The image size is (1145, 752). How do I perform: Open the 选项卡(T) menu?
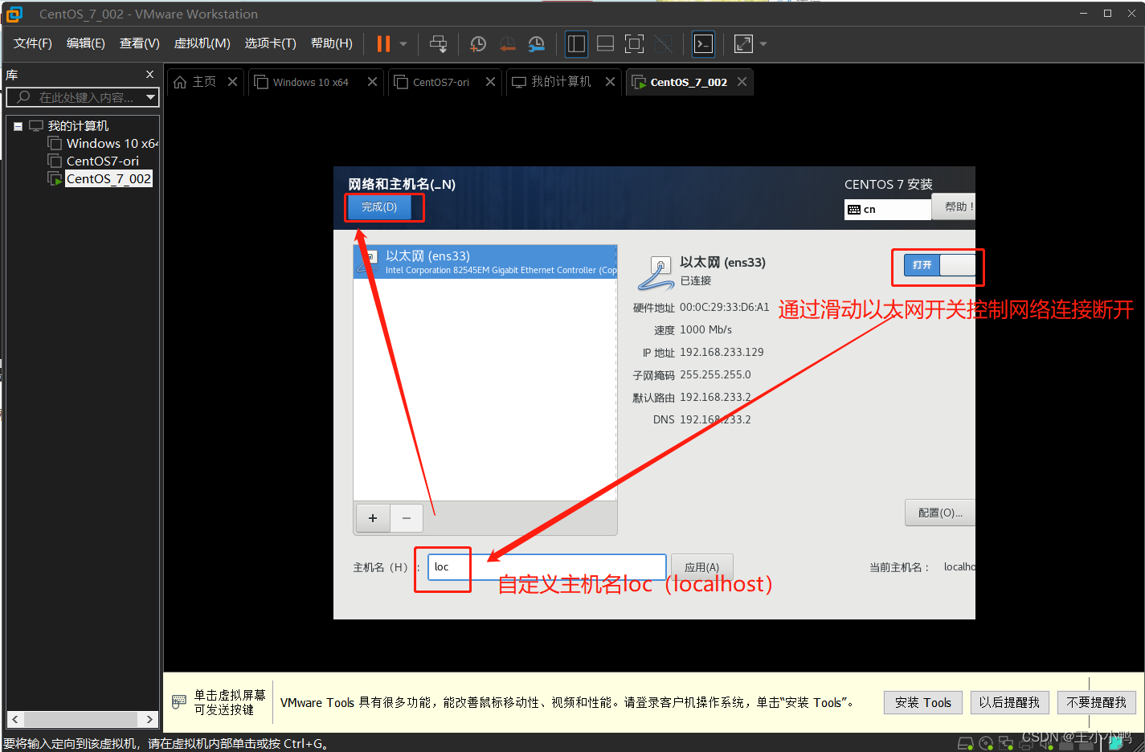click(x=271, y=43)
